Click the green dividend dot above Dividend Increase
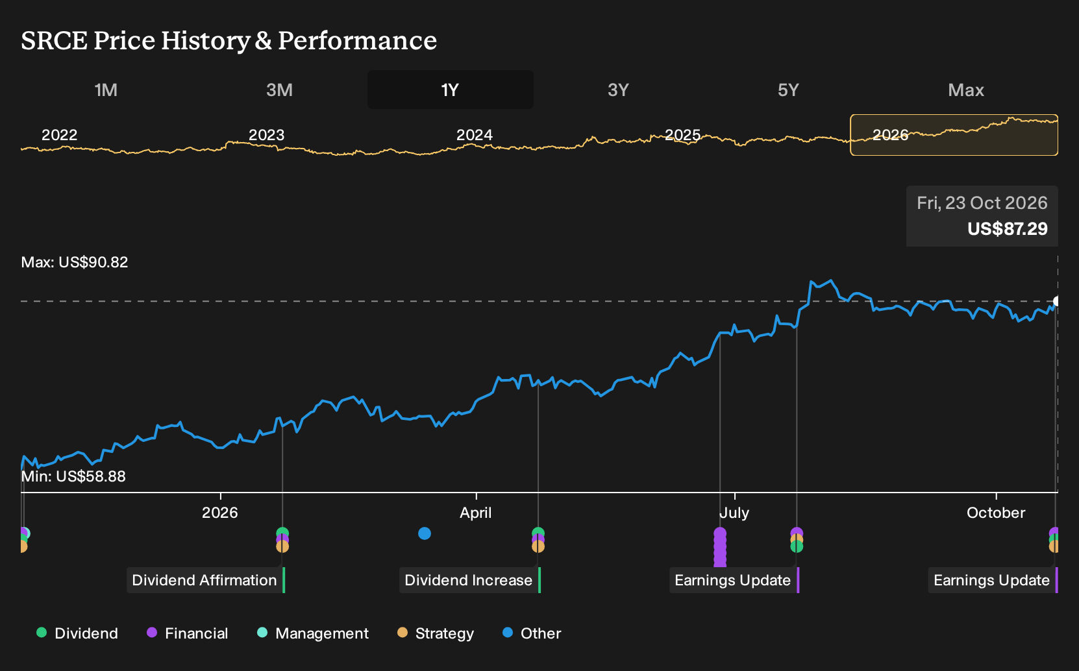1079x671 pixels. click(538, 533)
